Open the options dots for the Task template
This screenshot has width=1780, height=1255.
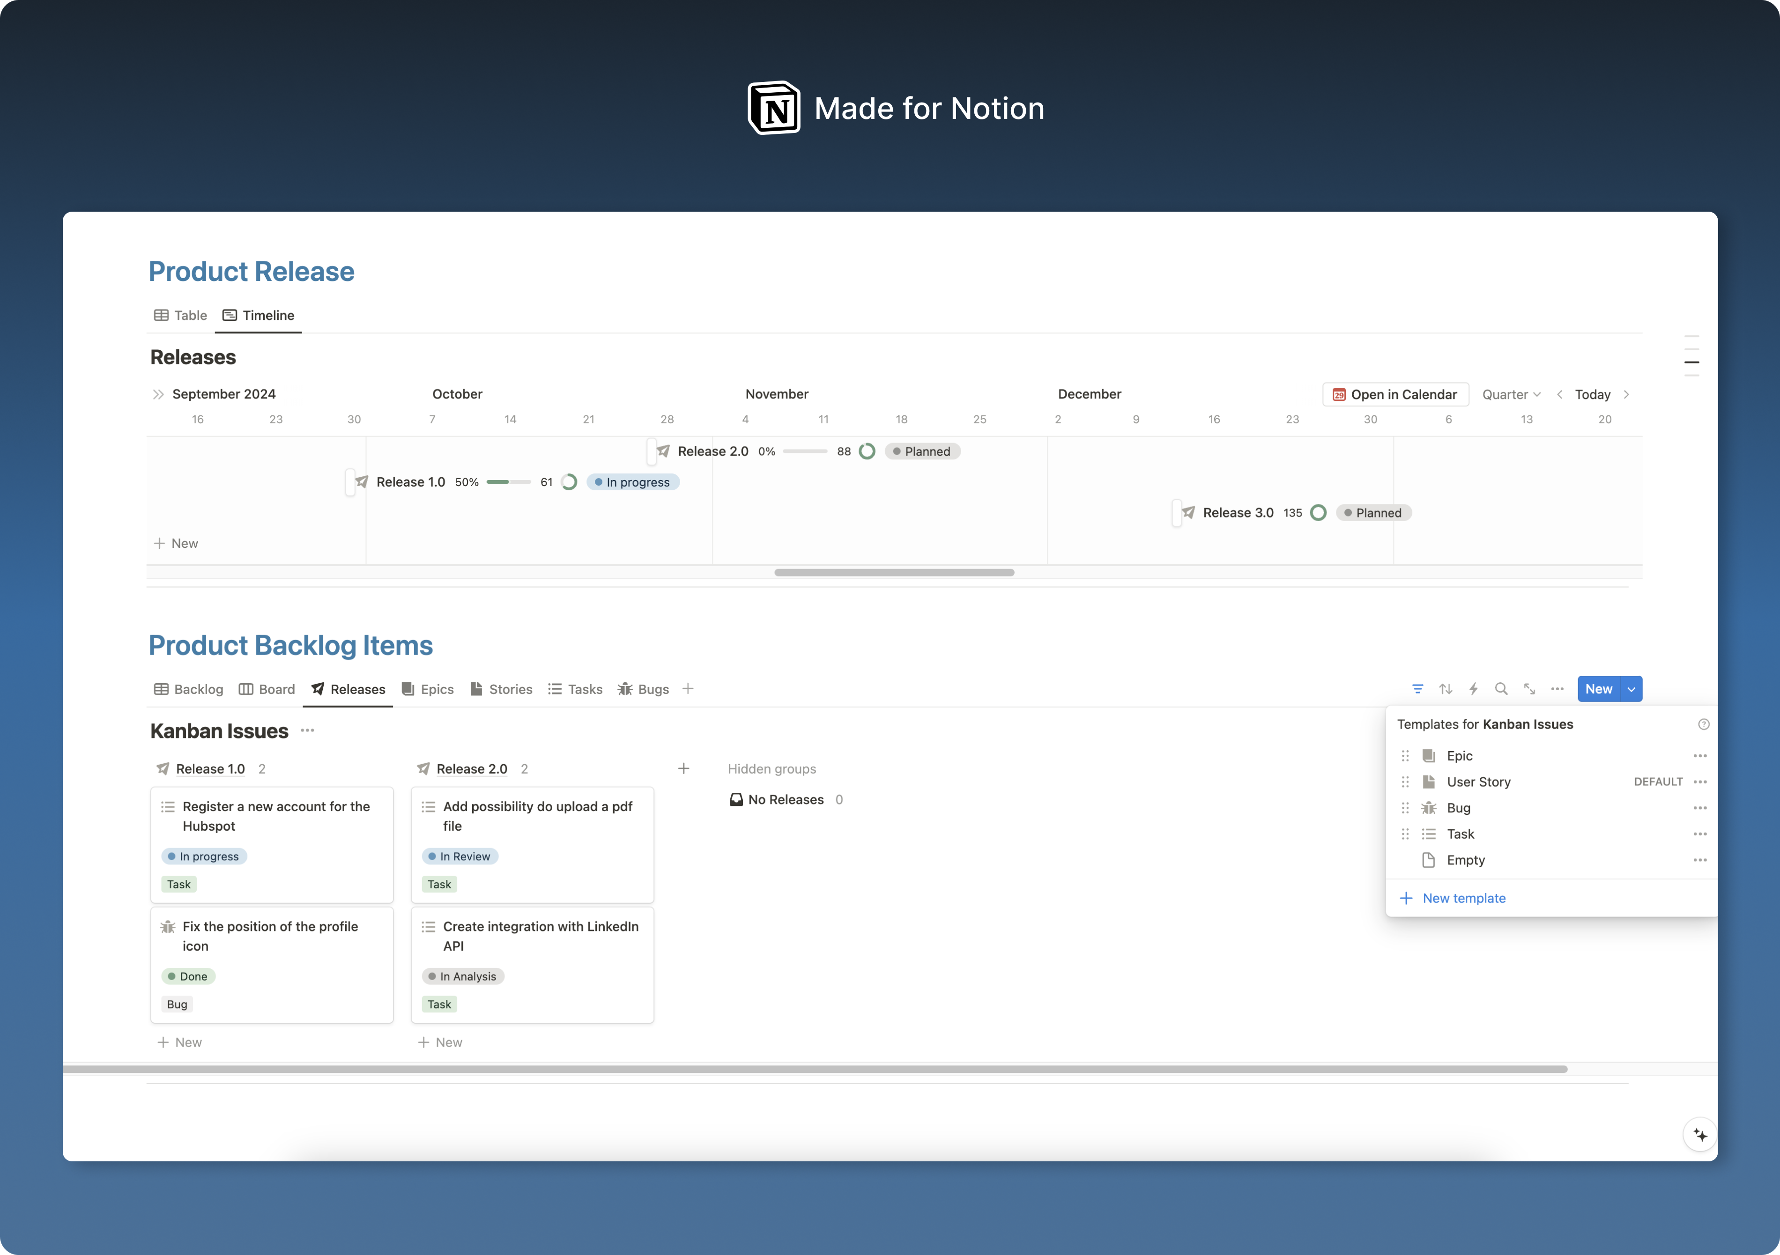1699,834
